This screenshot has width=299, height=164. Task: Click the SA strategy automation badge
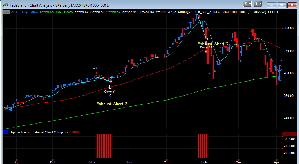(x=6, y=12)
